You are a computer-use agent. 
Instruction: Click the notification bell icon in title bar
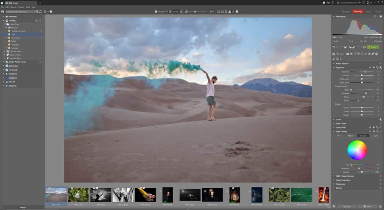[324, 3]
